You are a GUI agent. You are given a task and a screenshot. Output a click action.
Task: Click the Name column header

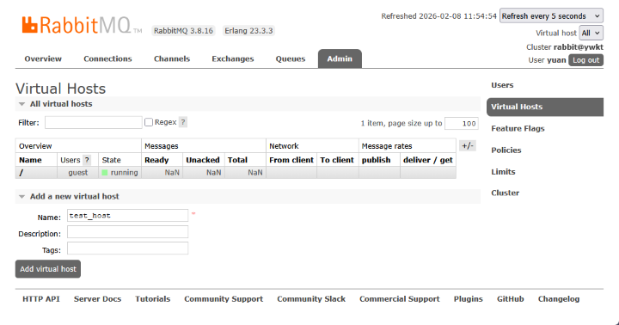point(30,160)
